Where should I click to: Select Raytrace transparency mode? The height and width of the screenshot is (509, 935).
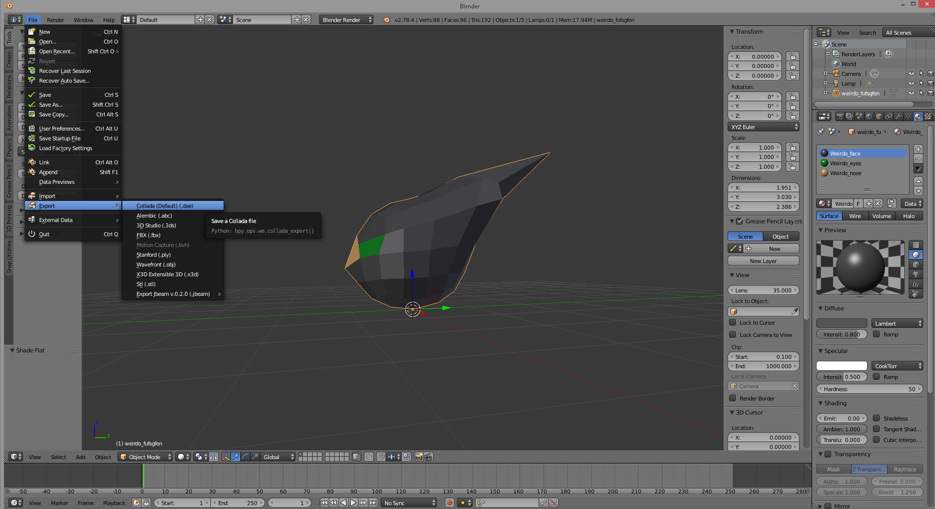pos(905,469)
